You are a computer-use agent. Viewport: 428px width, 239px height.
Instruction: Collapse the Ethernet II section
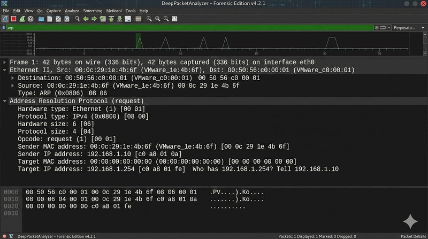tap(5, 70)
